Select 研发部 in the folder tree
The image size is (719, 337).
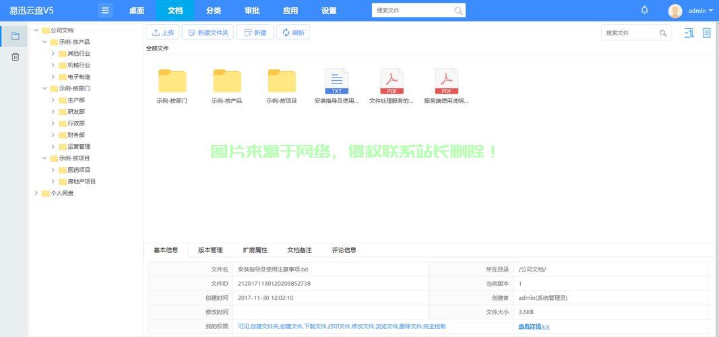pos(76,112)
